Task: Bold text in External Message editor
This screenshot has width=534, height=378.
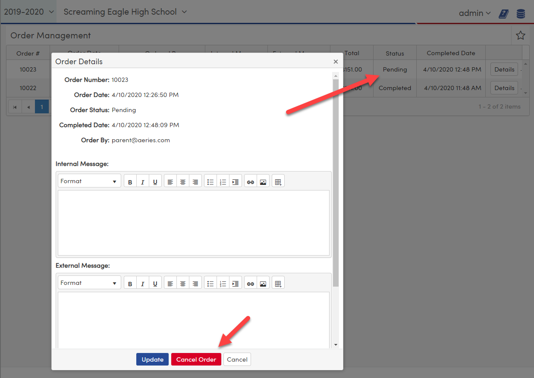Action: coord(130,284)
